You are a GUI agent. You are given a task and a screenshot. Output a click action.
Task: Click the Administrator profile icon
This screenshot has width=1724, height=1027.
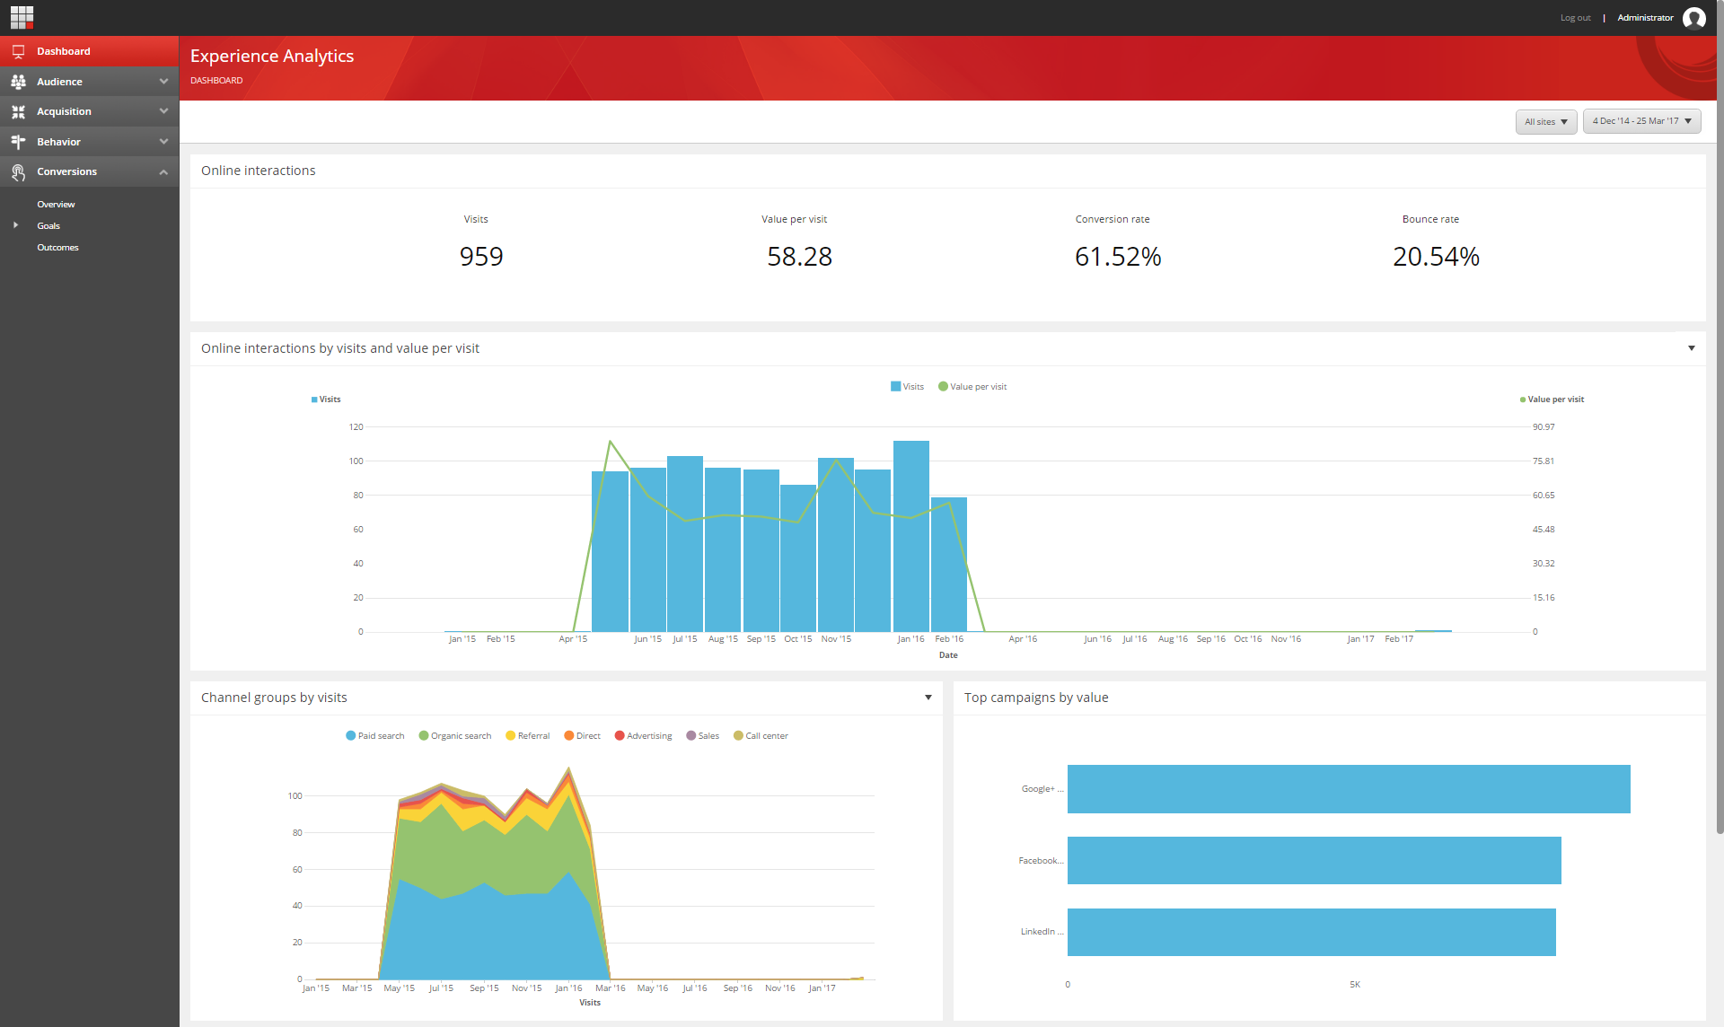point(1702,17)
